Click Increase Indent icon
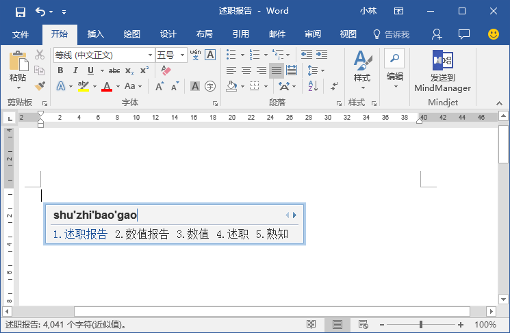 point(322,55)
